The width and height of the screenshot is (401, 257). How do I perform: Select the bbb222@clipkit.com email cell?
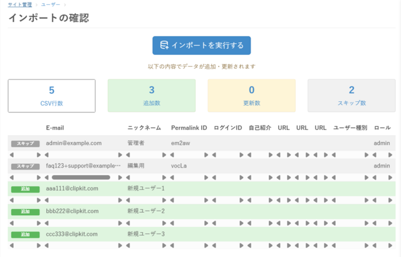point(72,211)
